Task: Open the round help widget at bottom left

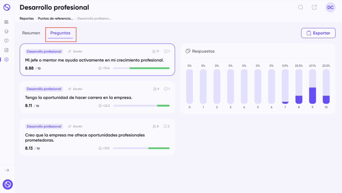Action: (8, 185)
